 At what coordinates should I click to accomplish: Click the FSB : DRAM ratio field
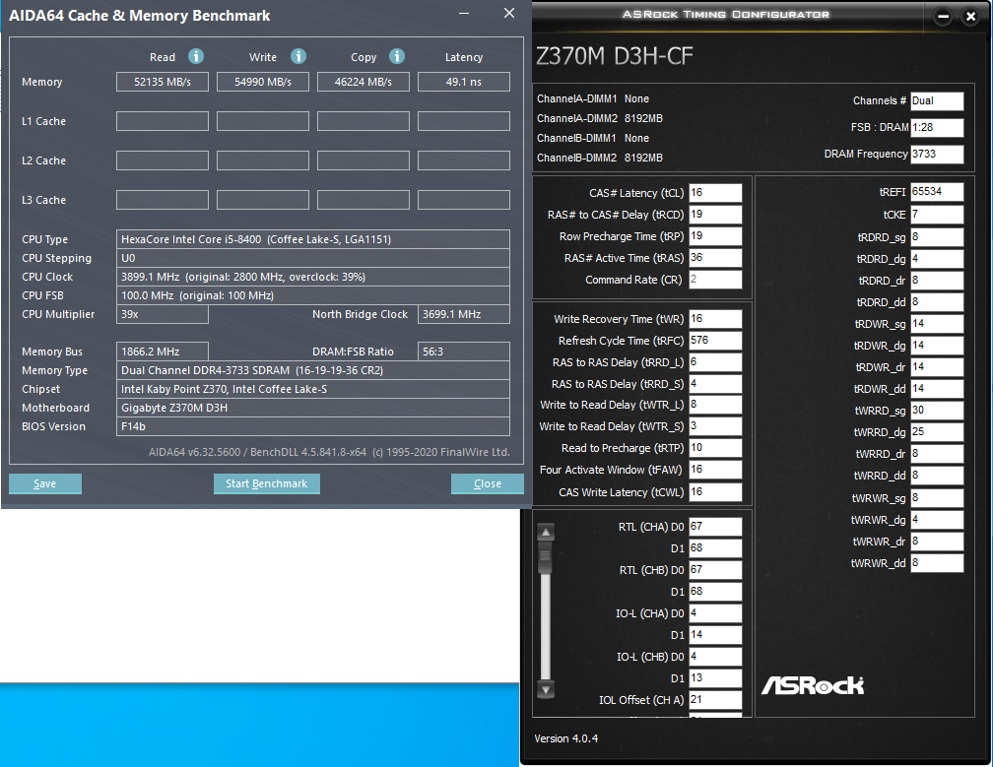(x=937, y=127)
